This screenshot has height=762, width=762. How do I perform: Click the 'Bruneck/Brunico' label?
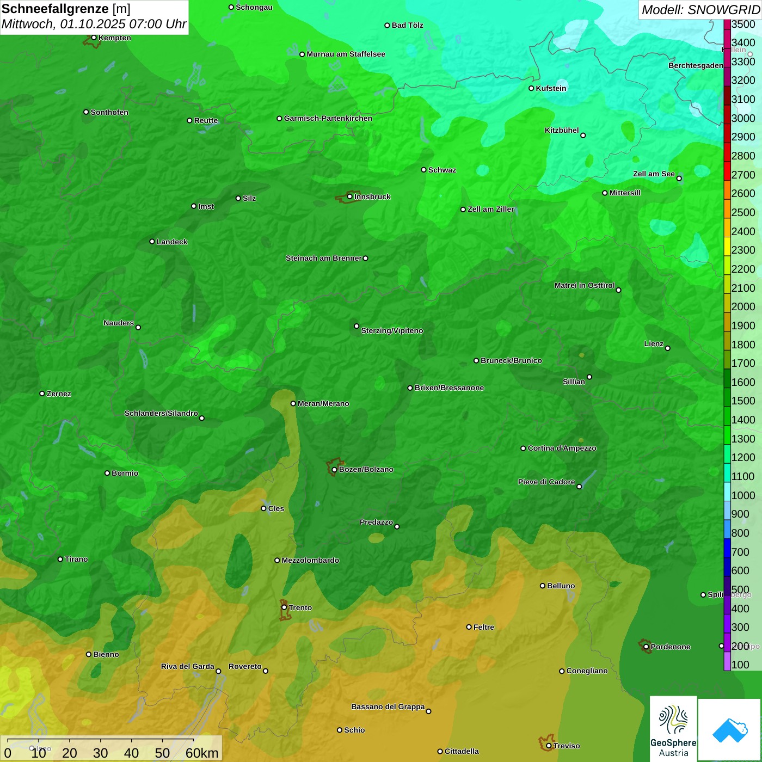511,361
